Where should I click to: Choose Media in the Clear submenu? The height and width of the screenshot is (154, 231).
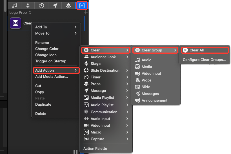click(156, 67)
